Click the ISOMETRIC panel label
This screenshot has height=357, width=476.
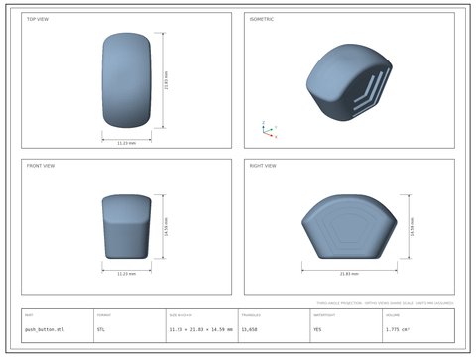(262, 19)
